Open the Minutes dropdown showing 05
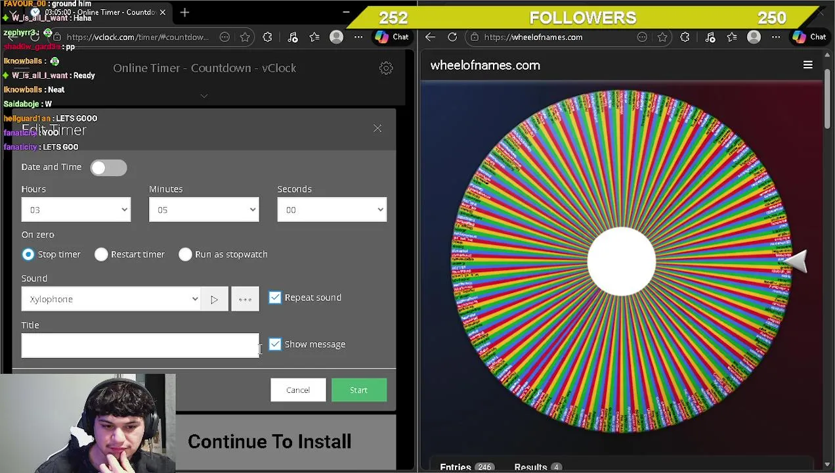The height and width of the screenshot is (473, 835). tap(204, 210)
